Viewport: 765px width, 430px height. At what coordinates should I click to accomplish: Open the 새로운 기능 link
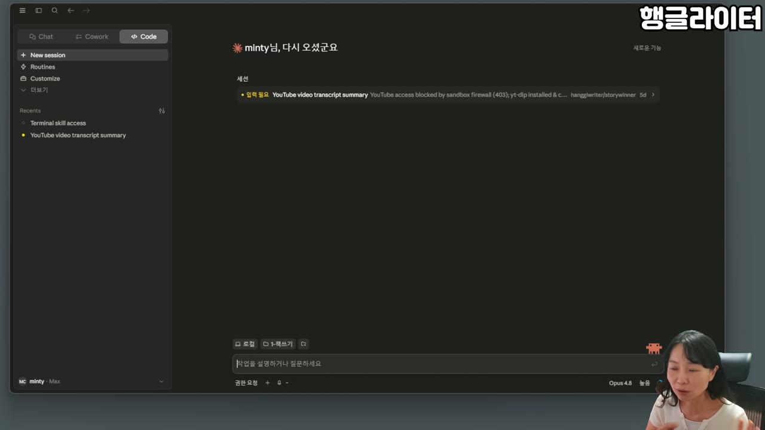[647, 48]
